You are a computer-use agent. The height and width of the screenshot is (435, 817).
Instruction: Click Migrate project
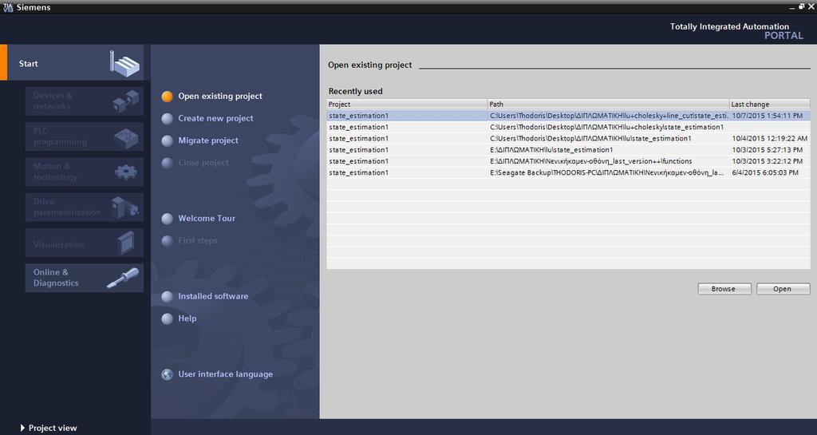(208, 140)
